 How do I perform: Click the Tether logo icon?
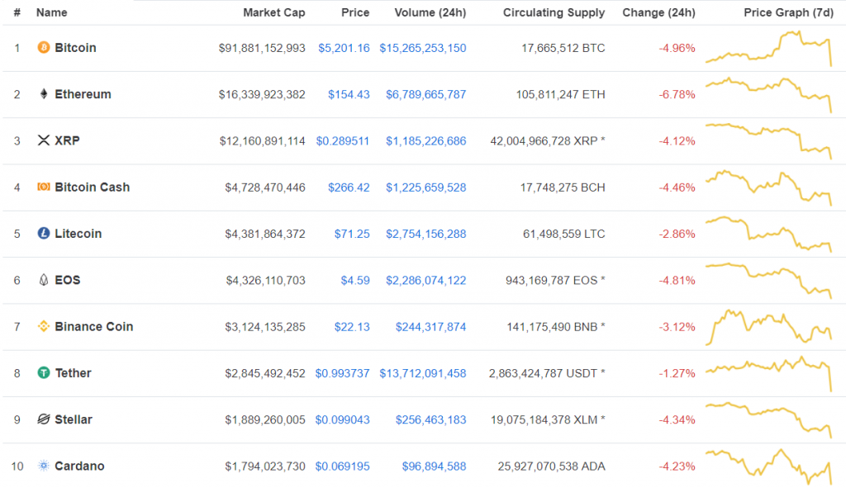[x=44, y=372]
